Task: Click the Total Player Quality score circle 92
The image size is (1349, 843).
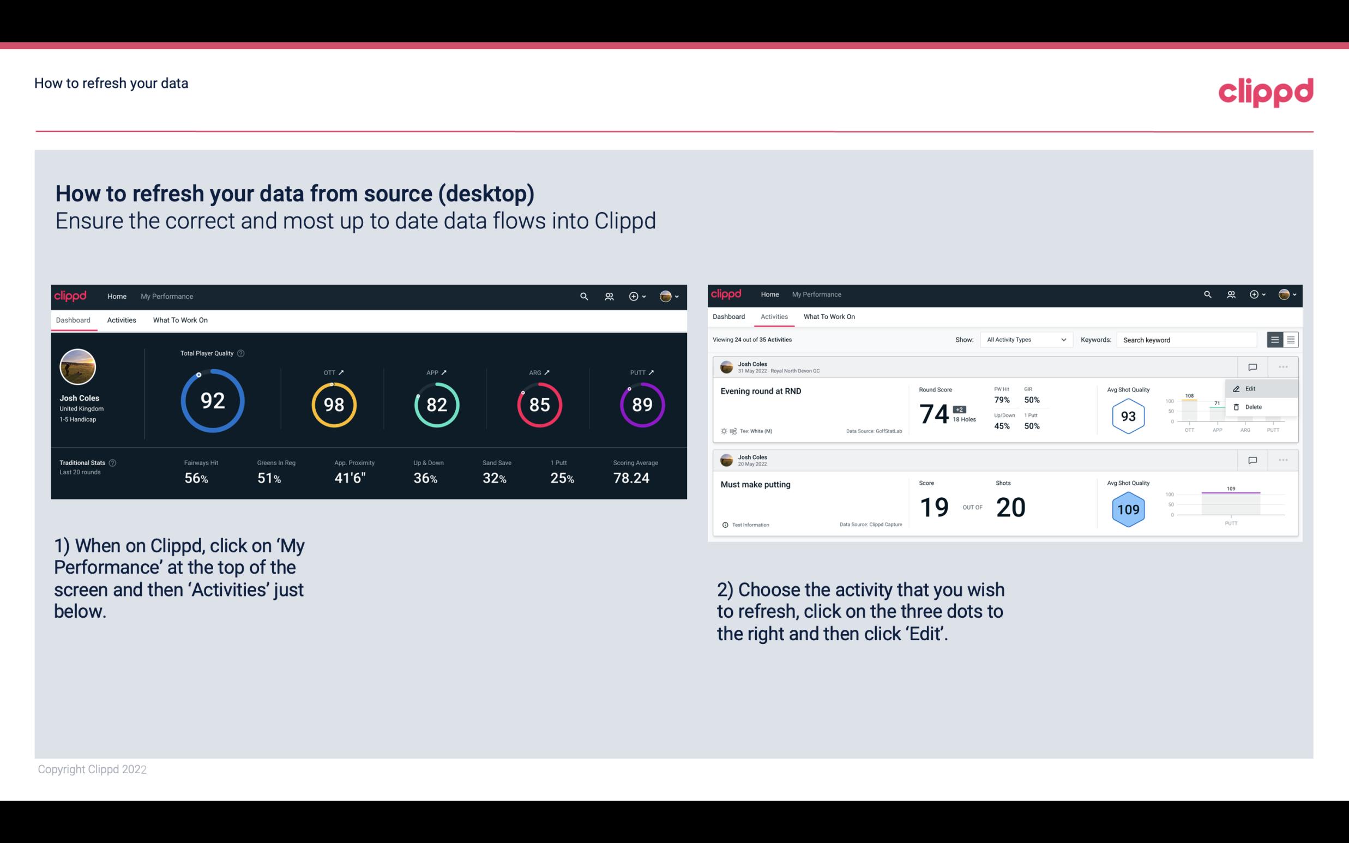Action: pos(212,401)
